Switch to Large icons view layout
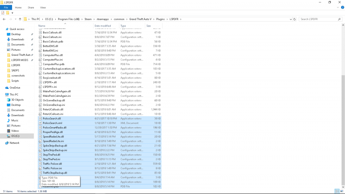345x194 pixels. pos(342,191)
